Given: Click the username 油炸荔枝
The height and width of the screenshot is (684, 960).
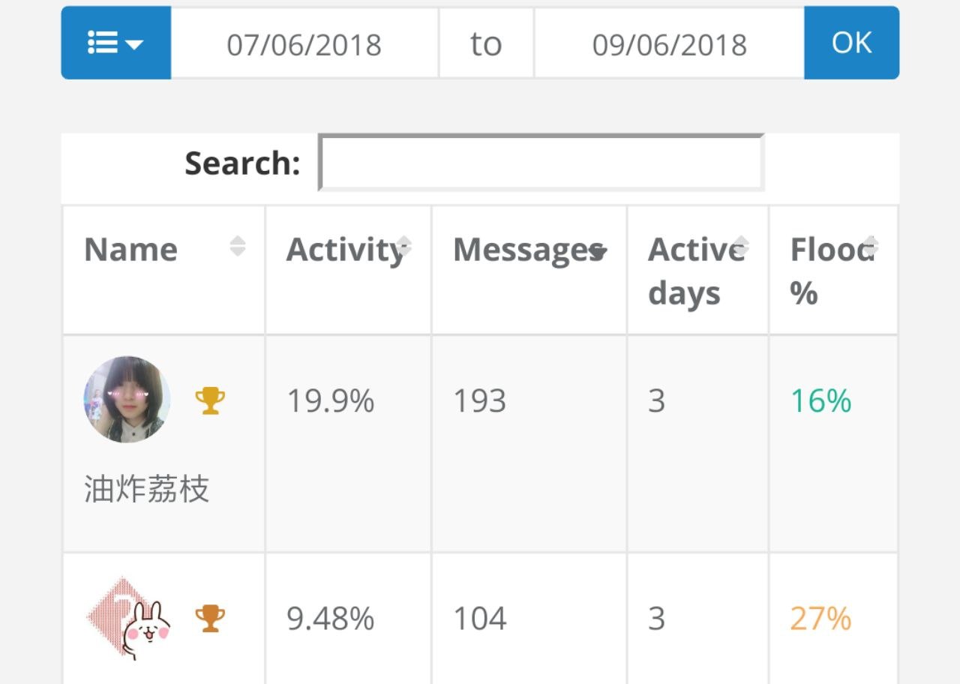Looking at the screenshot, I should pyautogui.click(x=146, y=490).
